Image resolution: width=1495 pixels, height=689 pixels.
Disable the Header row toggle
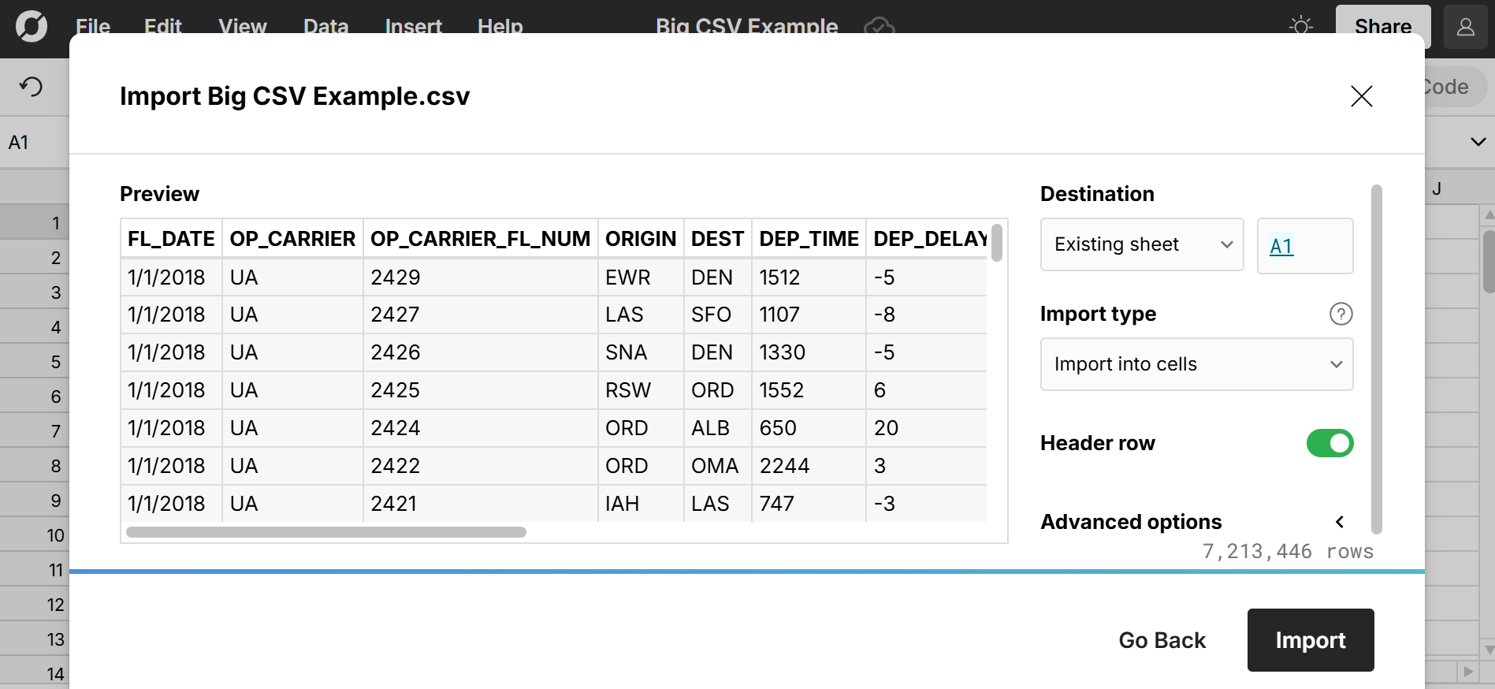point(1330,443)
